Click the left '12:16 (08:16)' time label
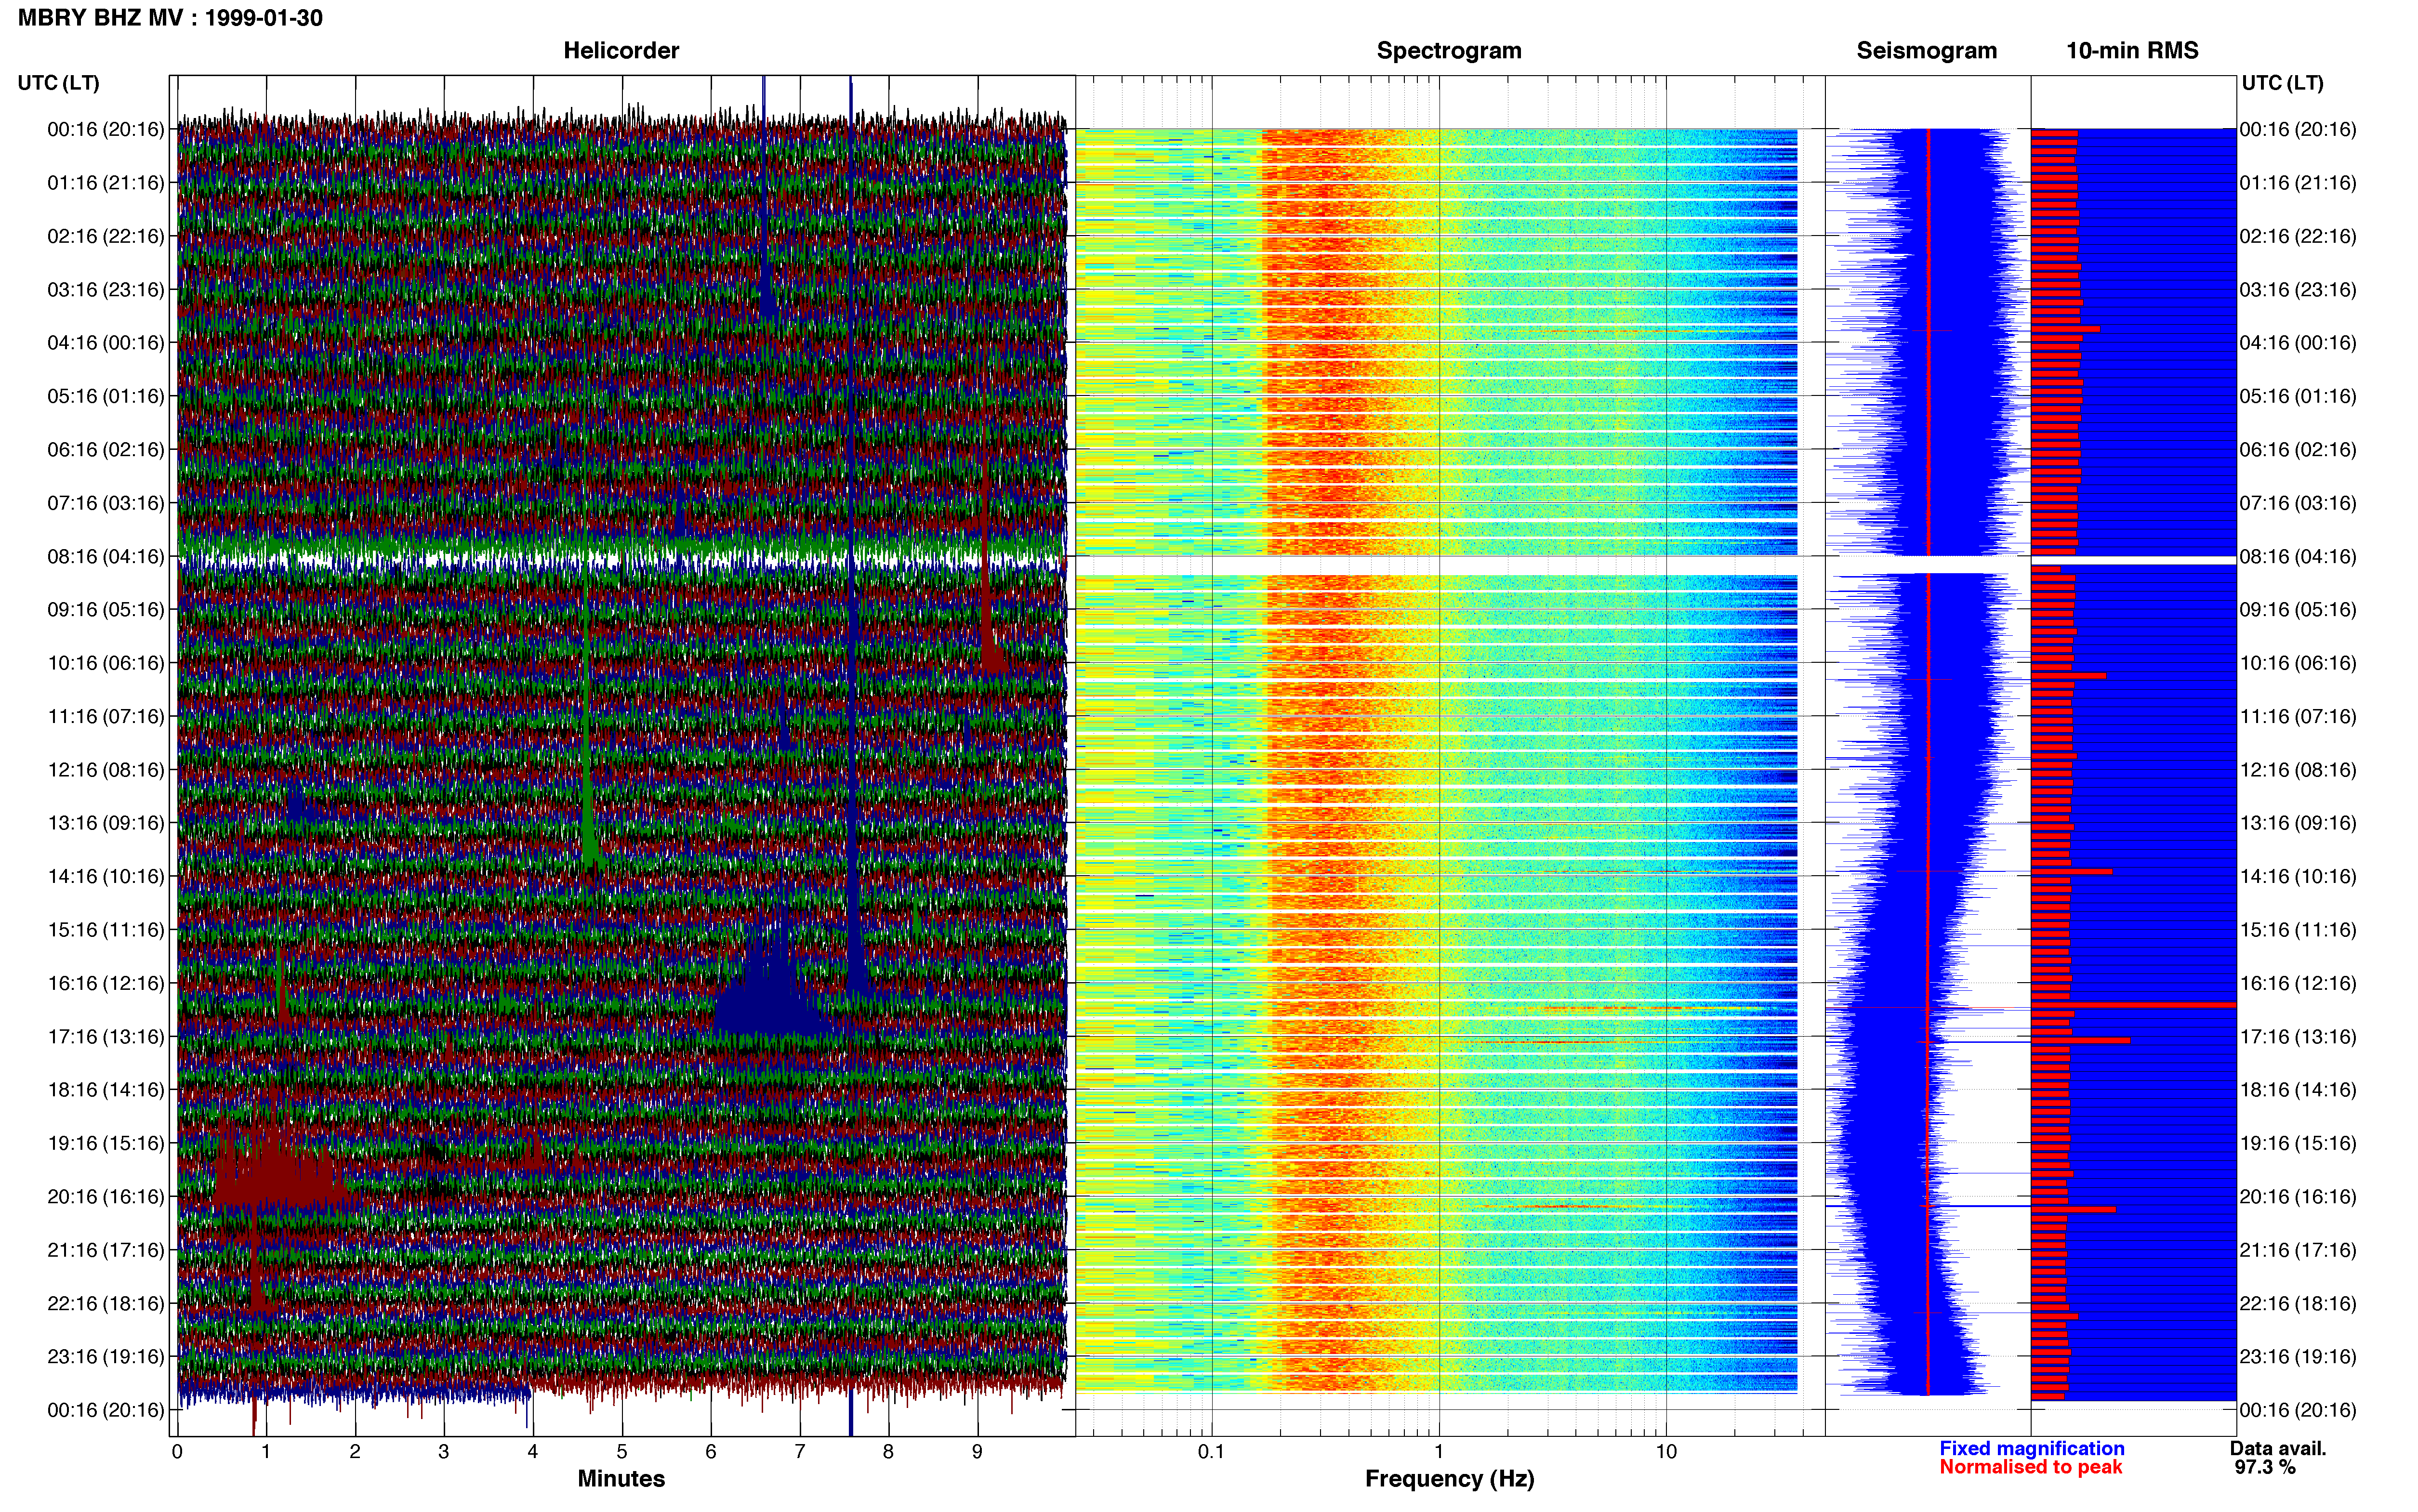This screenshot has height=1512, width=2418. click(106, 770)
